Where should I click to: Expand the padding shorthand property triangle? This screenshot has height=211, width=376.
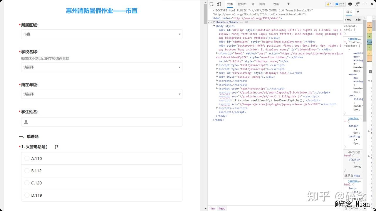356,140
